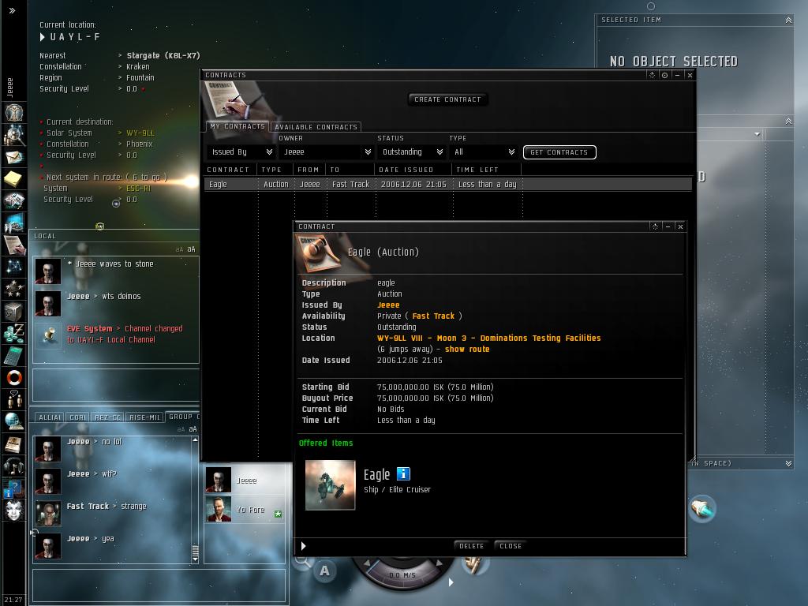Toggle pin on the Contracts window
This screenshot has height=606, width=808.
[652, 75]
